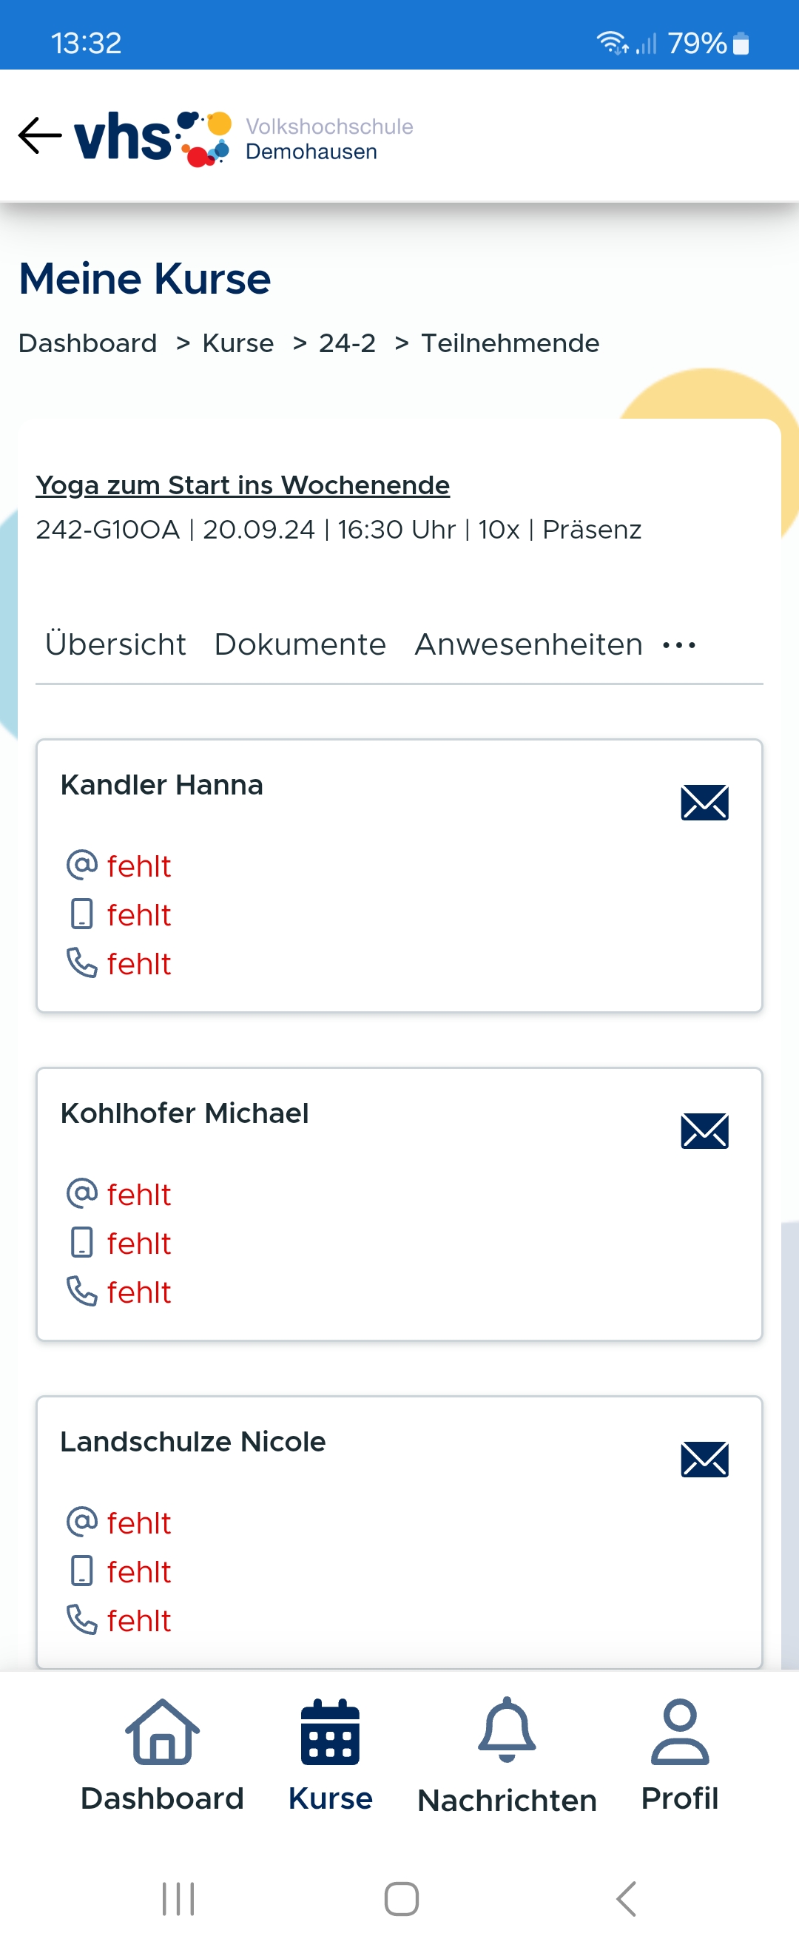Tap the Android home button
Screen dimensions: 799x1953
(401, 1898)
